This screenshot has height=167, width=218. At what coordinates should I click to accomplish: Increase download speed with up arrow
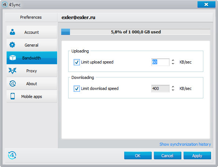pyautogui.click(x=173, y=87)
